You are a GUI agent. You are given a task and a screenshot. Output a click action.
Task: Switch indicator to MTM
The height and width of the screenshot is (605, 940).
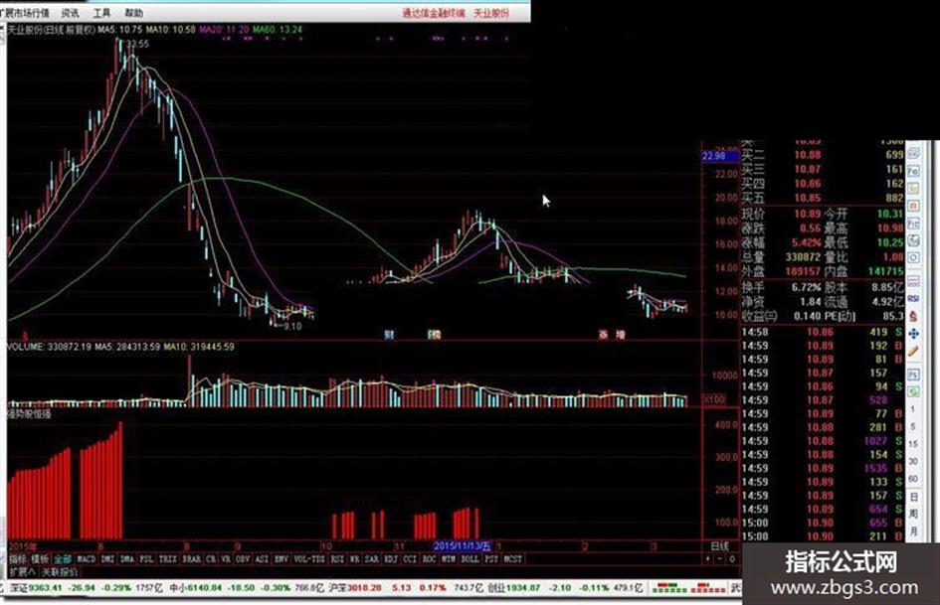click(x=449, y=559)
